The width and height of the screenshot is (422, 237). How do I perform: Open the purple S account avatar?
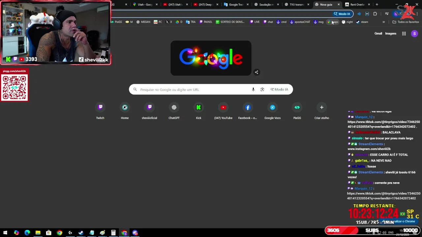[x=414, y=34]
